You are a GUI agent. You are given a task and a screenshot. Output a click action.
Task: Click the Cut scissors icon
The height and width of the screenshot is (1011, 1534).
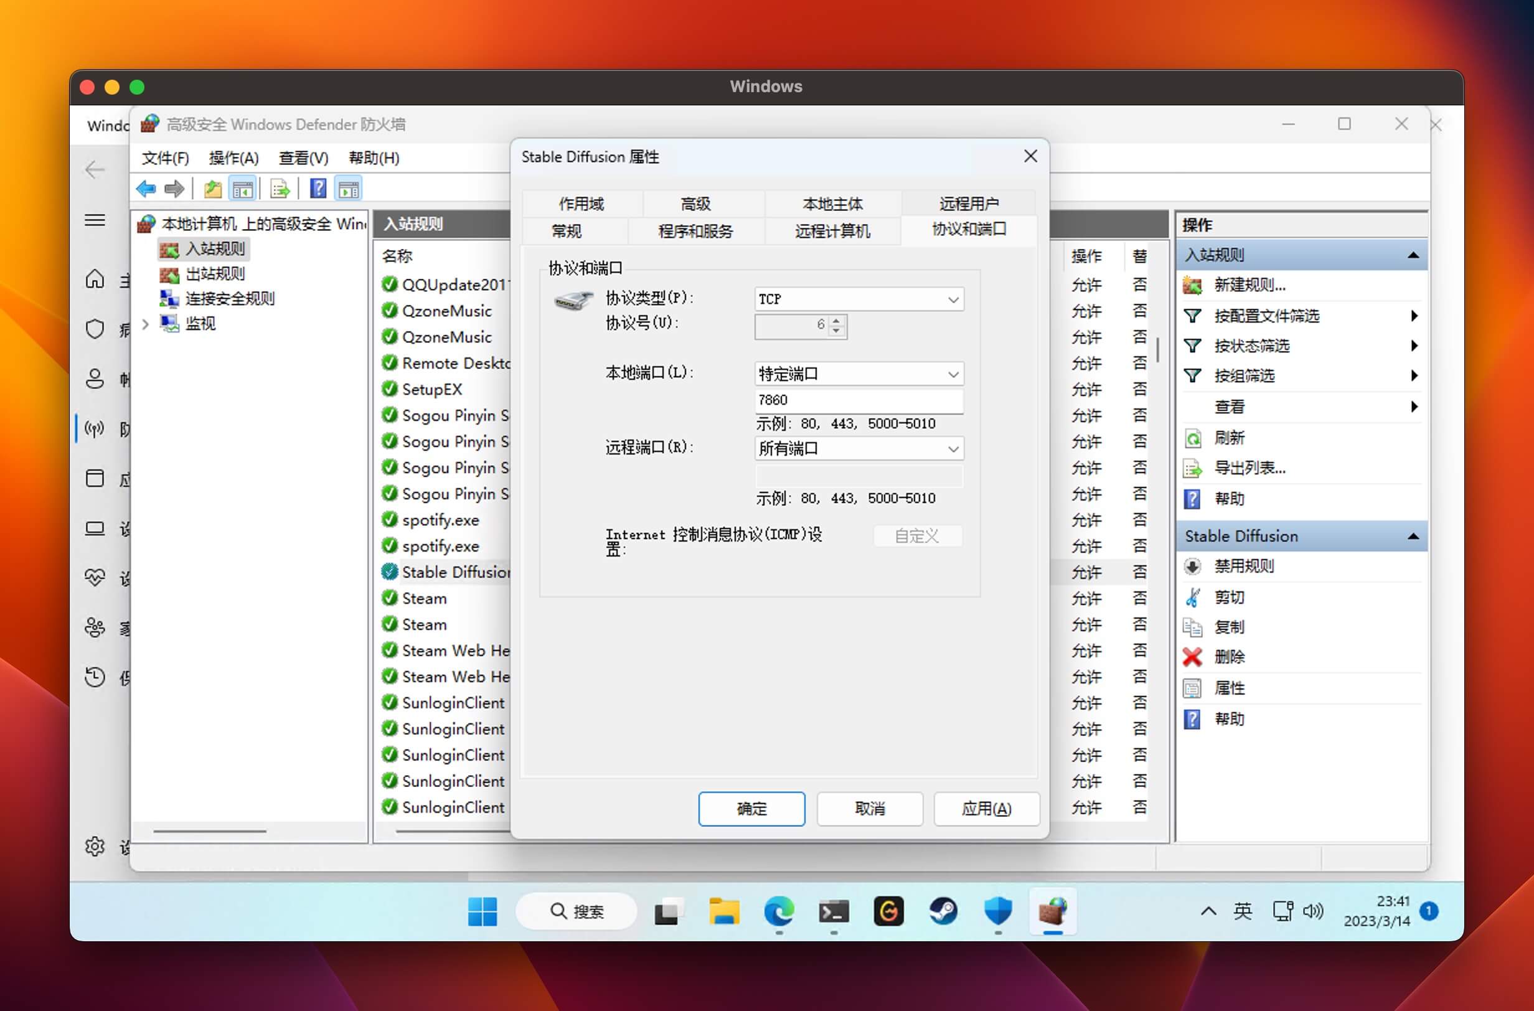tap(1192, 597)
